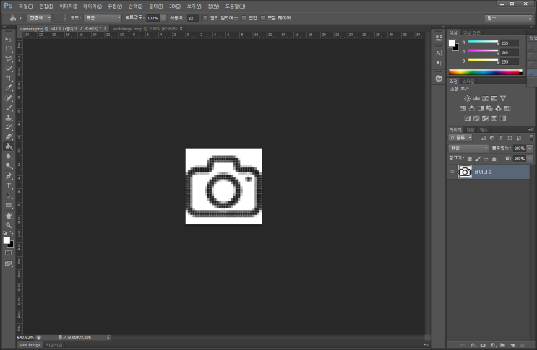Open the 필터 menu
537x350 pixels.
[x=156, y=6]
